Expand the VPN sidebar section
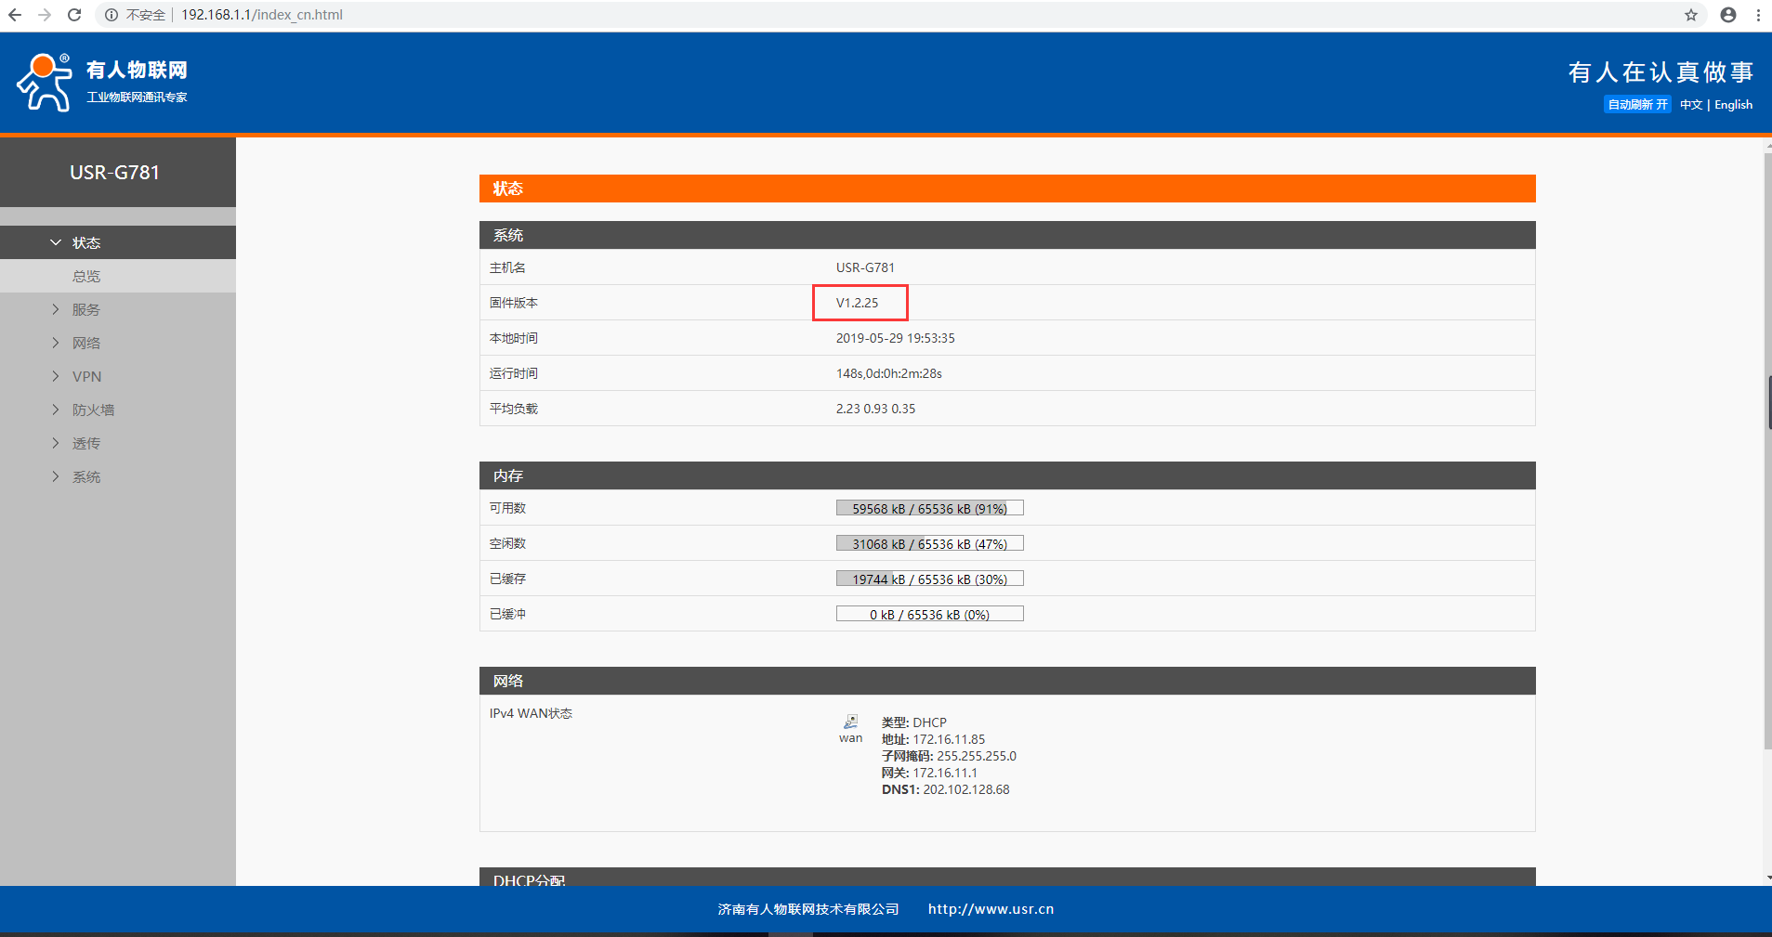The image size is (1772, 937). coord(86,376)
